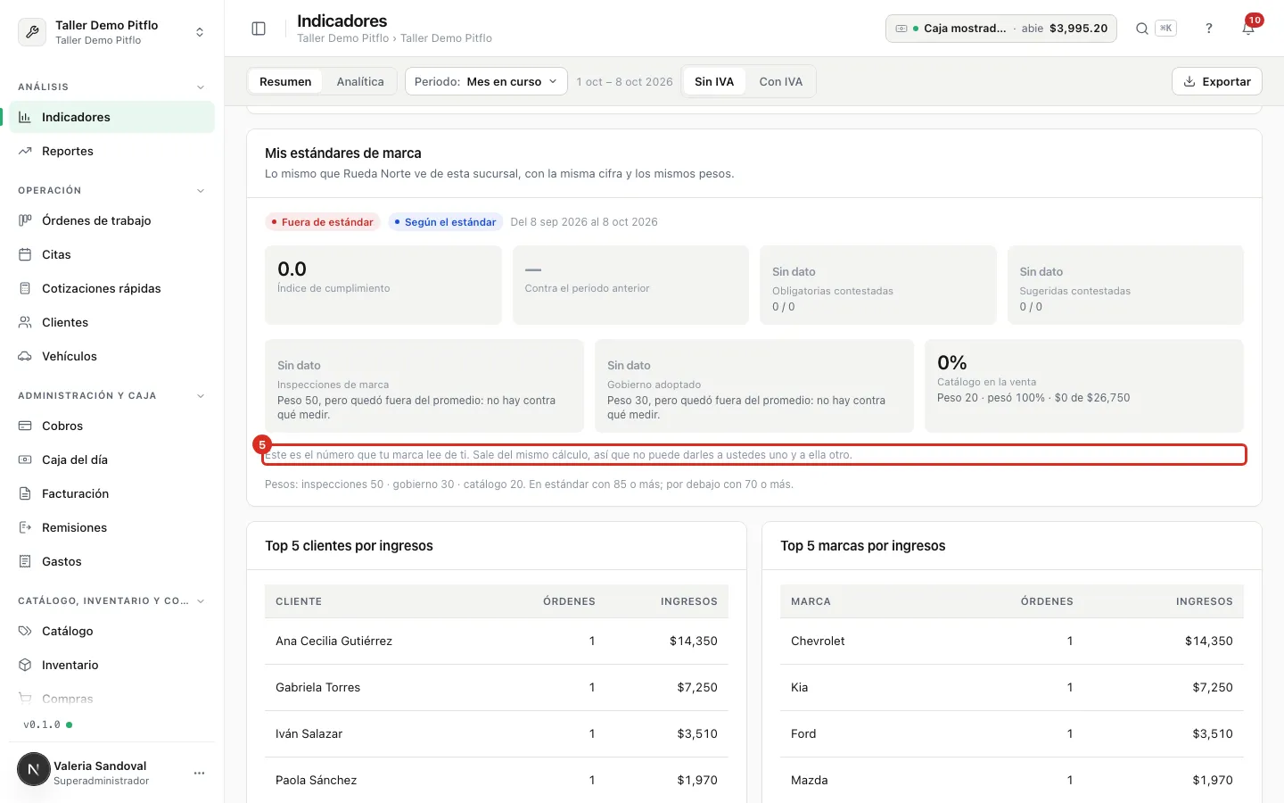Toggle the sidebar panel icon
Viewport: 1284px width, 803px height.
(x=259, y=29)
